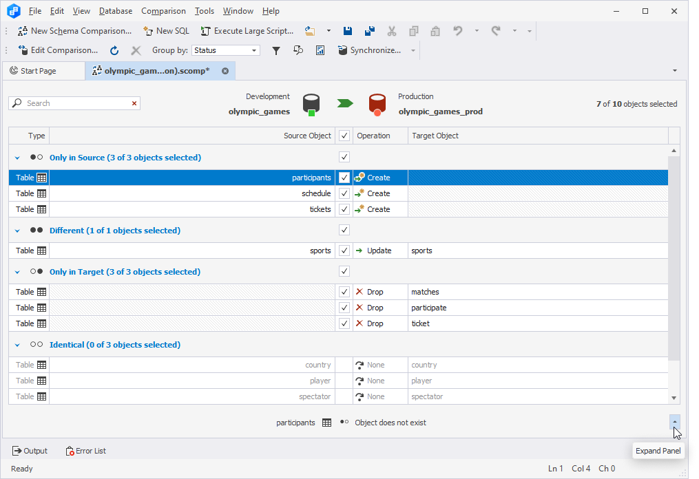Click the Update arrow icon for sports
Image resolution: width=699 pixels, height=479 pixels.
[359, 251]
